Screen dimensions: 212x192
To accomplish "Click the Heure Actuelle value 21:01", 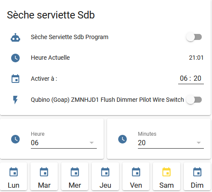I will [196, 58].
